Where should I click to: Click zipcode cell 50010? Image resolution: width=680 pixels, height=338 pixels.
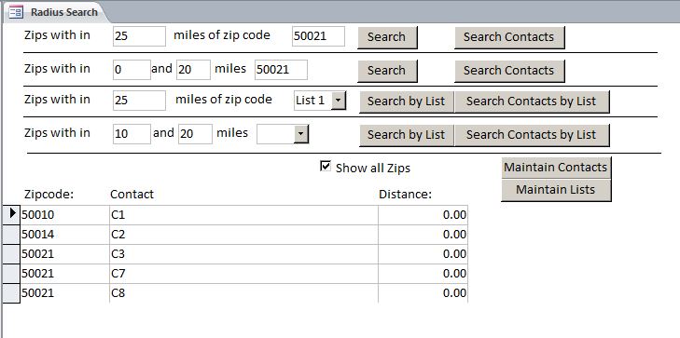[x=64, y=215]
